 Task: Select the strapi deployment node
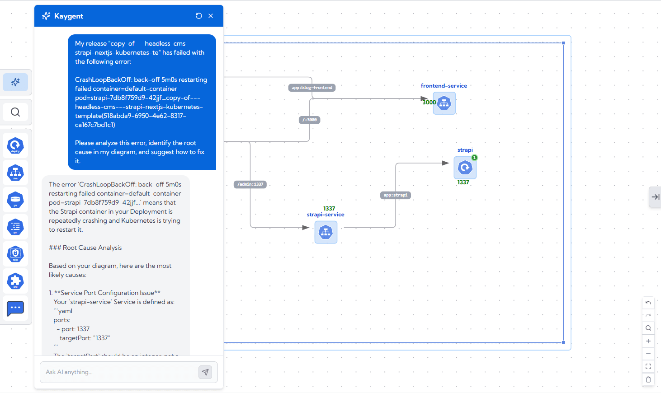[x=465, y=168]
